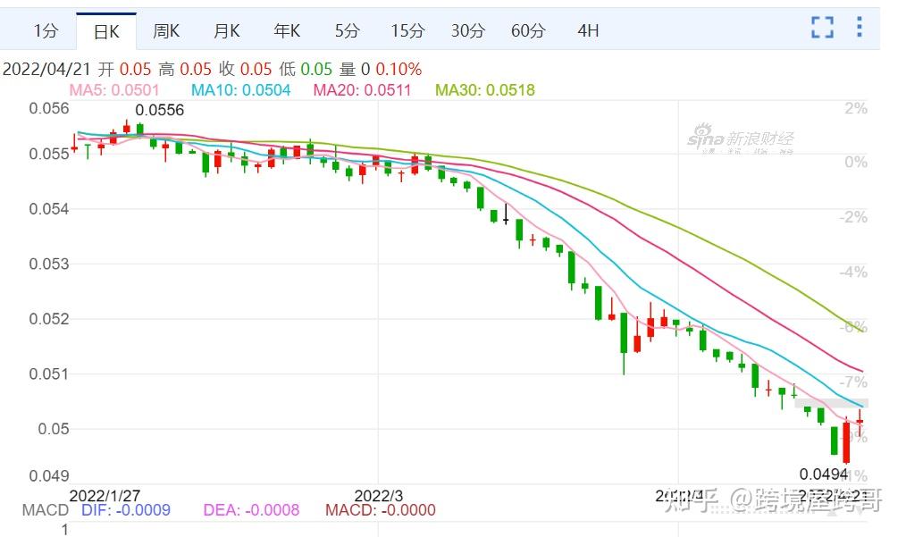Open the 月K monthly chart tab
The image size is (906, 537).
tap(227, 30)
